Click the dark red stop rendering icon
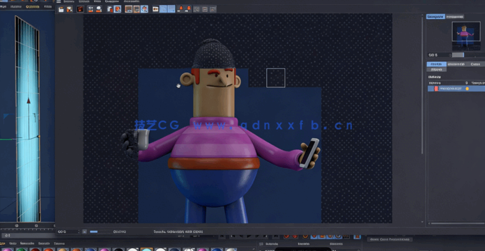Screen dimensions: 485x251 click(x=80, y=9)
